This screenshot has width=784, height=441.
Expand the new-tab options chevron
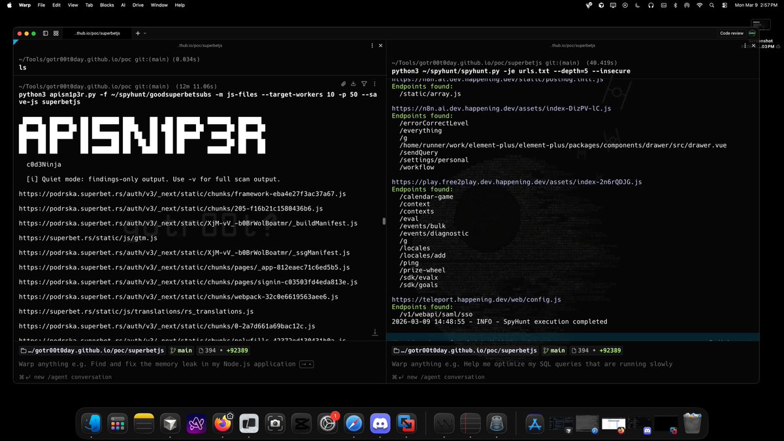[145, 33]
